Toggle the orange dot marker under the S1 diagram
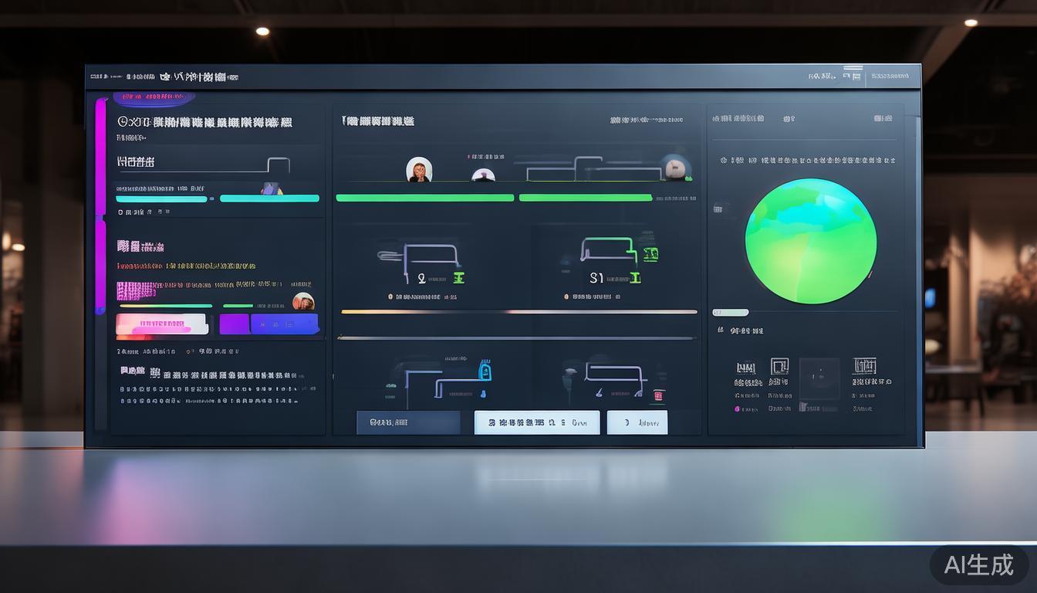The image size is (1037, 593). [x=566, y=296]
